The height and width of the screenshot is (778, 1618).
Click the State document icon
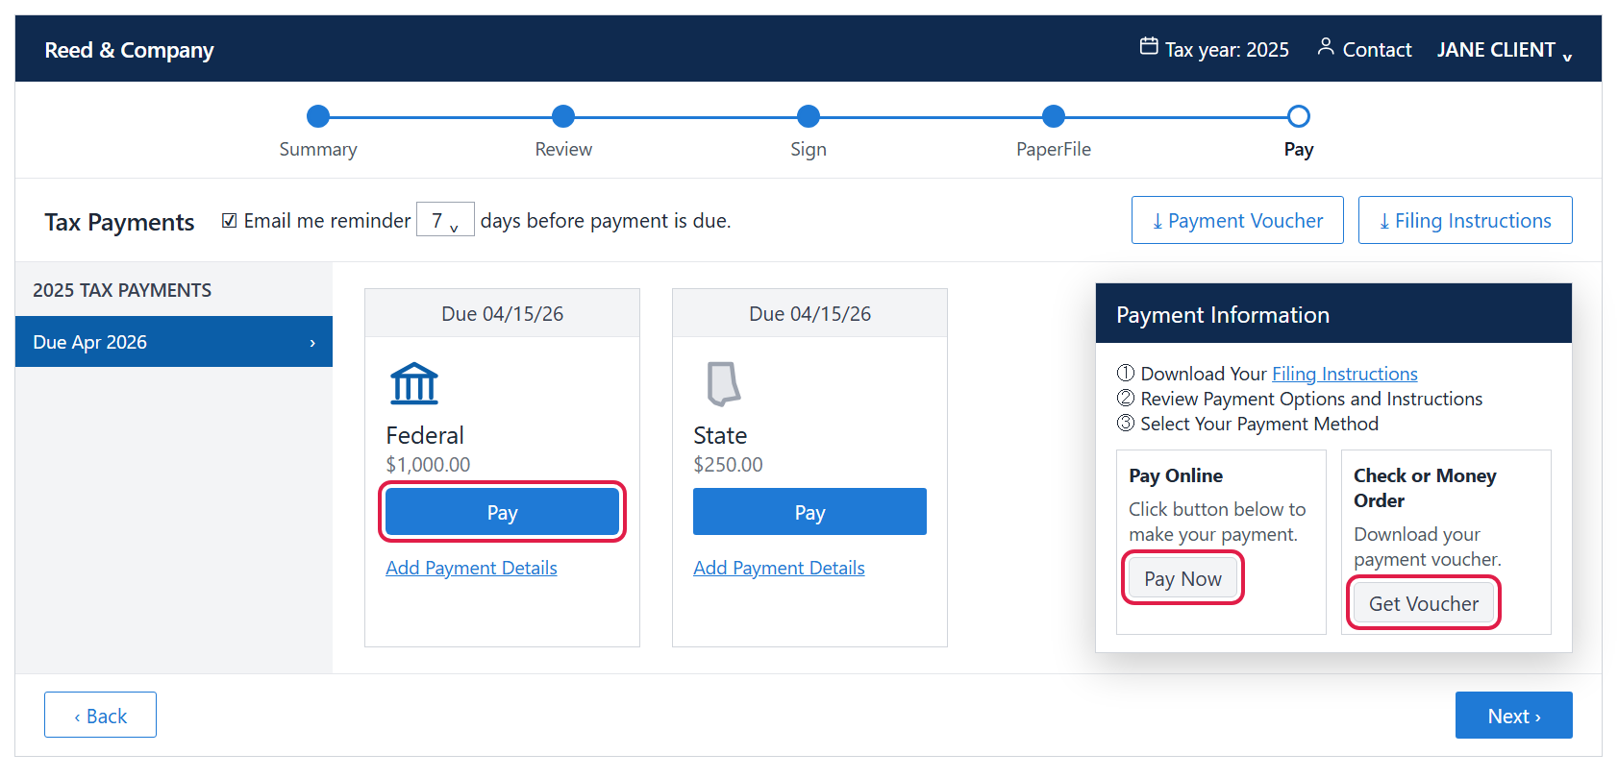[724, 384]
